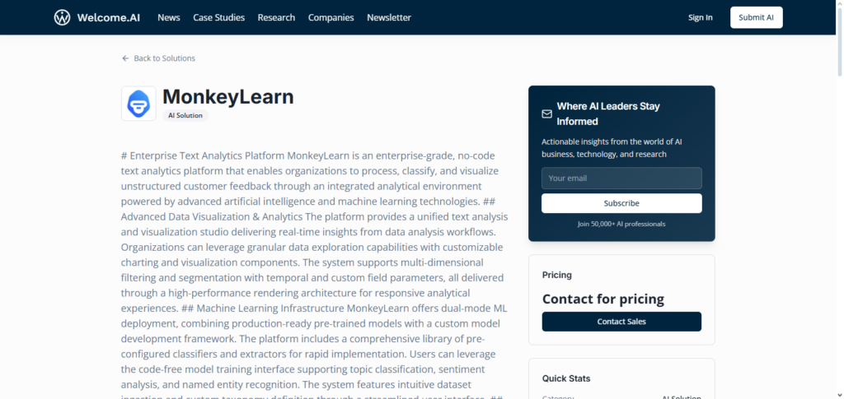Go back via Back to Solutions link
844x399 pixels.
click(x=159, y=58)
